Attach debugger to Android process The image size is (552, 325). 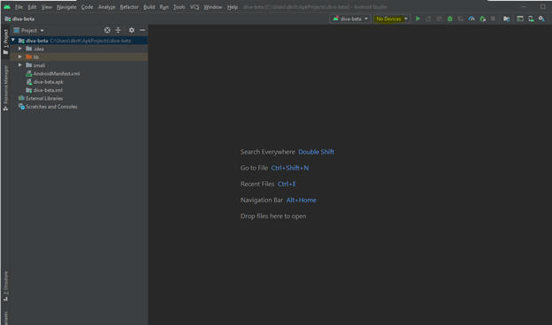coord(482,19)
